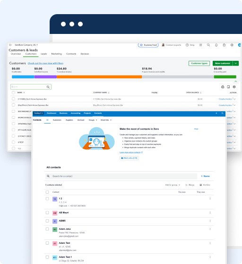The height and width of the screenshot is (264, 242).
Task: Open the Xero organisation name dropdown
Action: coord(38,113)
